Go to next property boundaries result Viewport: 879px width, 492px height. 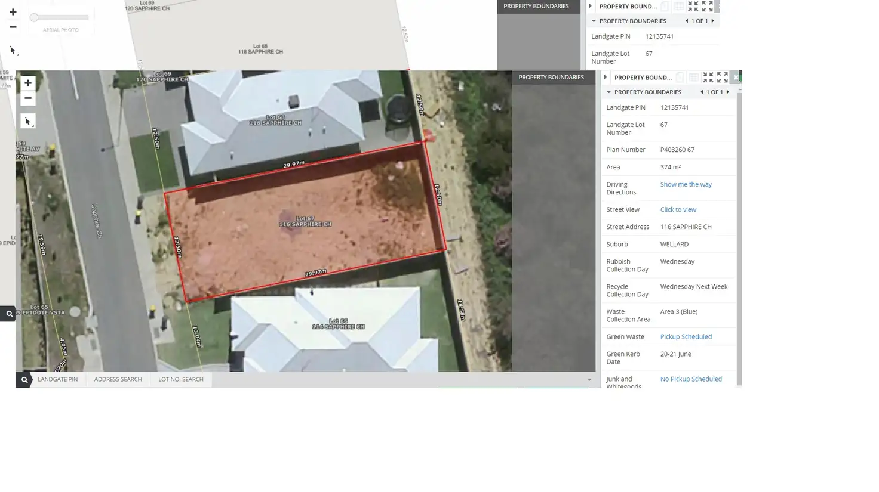(728, 92)
